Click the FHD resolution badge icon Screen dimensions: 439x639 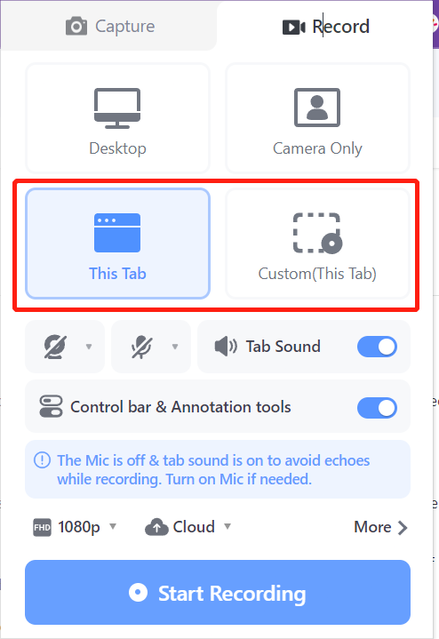pos(42,528)
